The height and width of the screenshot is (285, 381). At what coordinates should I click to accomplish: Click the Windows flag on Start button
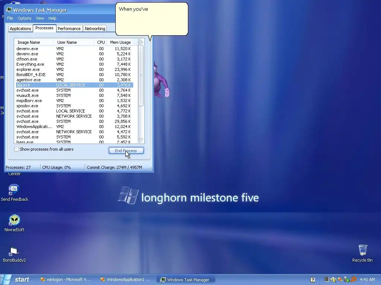click(x=6, y=279)
